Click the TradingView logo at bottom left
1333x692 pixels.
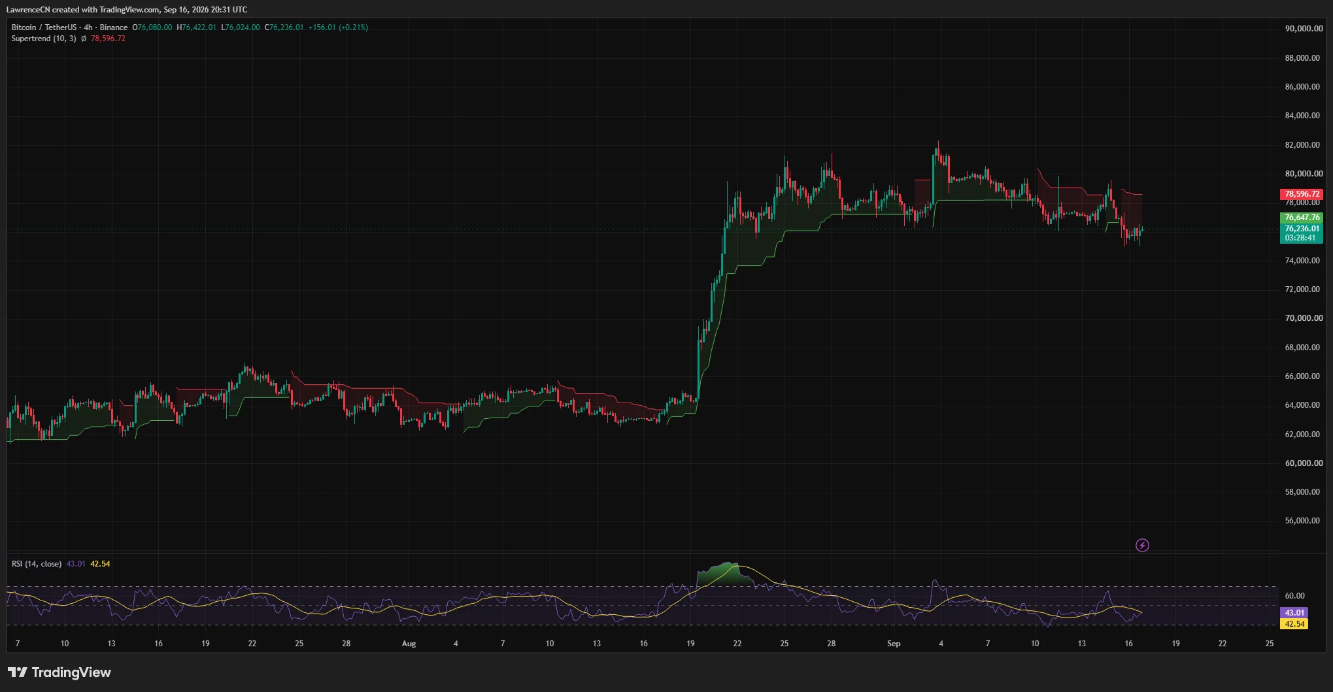pos(59,672)
